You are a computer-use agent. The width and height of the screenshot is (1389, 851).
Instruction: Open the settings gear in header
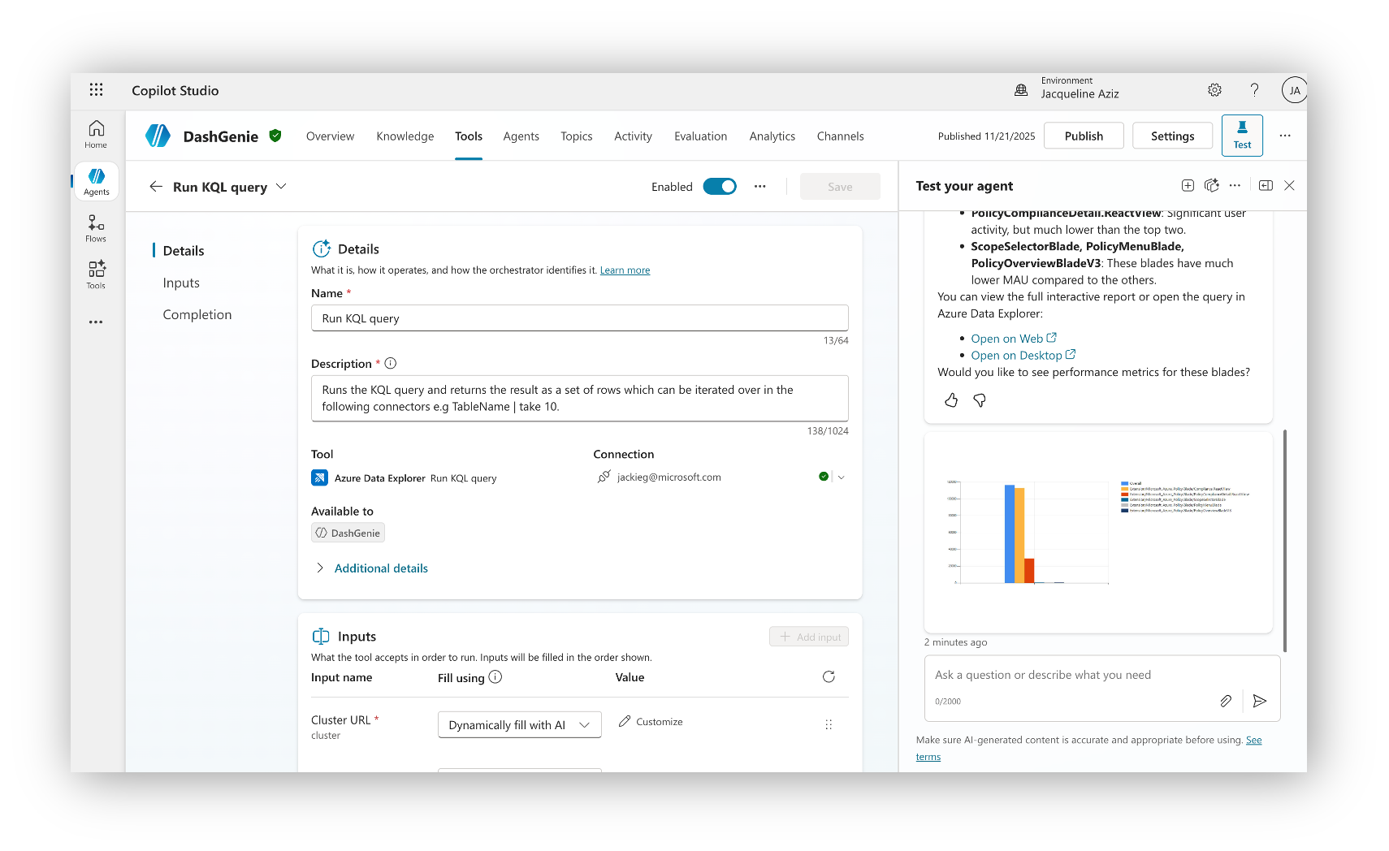point(1214,90)
